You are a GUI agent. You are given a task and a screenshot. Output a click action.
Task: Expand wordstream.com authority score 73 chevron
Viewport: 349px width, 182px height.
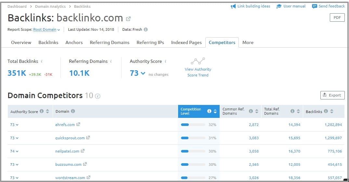point(17,178)
